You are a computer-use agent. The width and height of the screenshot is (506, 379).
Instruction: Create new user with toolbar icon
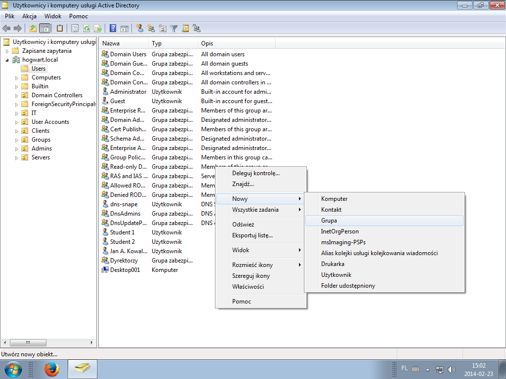(140, 28)
